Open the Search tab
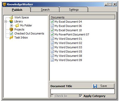This screenshot has width=119, height=101. (x=45, y=9)
